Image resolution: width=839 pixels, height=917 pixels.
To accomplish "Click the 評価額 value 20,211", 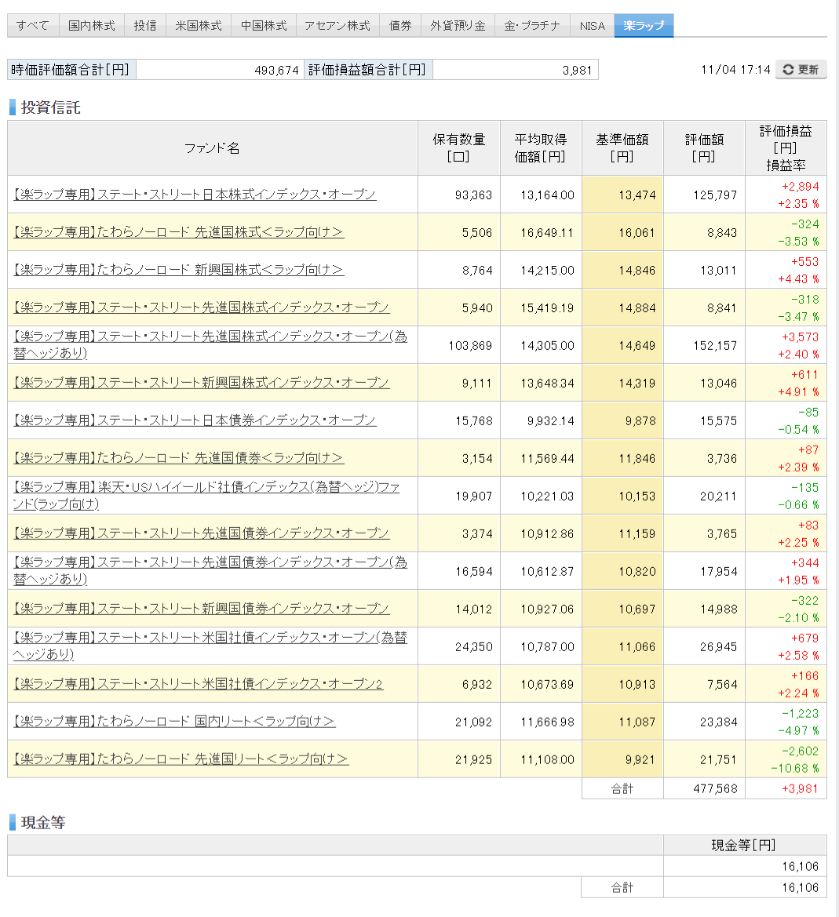I will (718, 497).
